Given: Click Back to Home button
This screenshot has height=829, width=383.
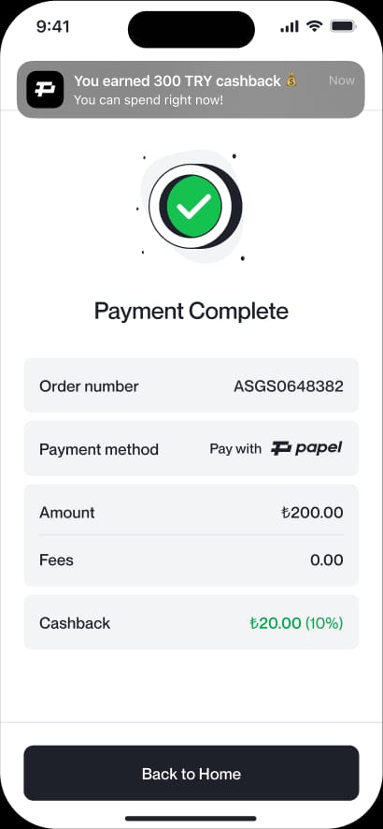Looking at the screenshot, I should click(x=191, y=773).
